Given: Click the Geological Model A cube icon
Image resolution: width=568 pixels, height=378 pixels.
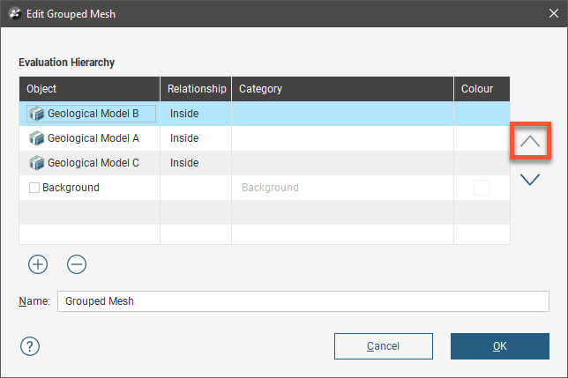Looking at the screenshot, I should 36,138.
